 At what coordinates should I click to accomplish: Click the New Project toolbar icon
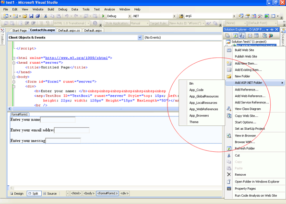pyautogui.click(x=6, y=16)
